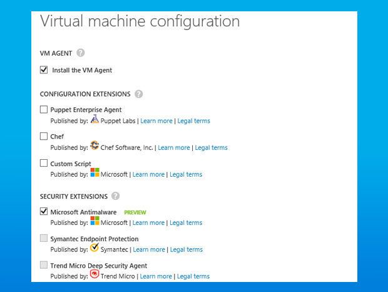Open Legal terms under Custom Script
Viewport: 388px width, 292px height.
186,174
